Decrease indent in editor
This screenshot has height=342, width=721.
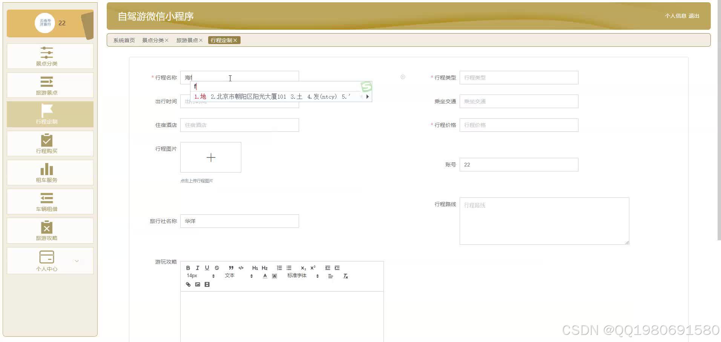tap(328, 268)
